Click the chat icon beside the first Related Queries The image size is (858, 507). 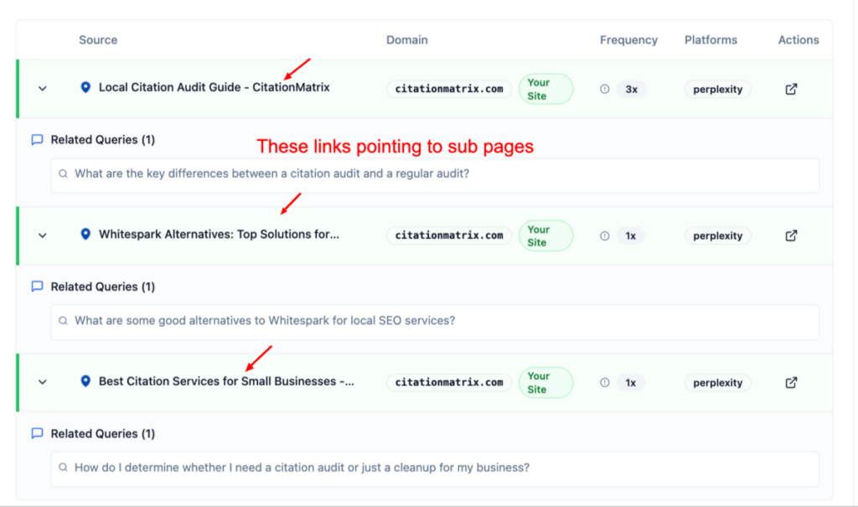[37, 139]
